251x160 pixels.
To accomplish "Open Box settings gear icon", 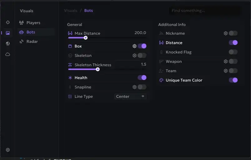I will coord(135,46).
